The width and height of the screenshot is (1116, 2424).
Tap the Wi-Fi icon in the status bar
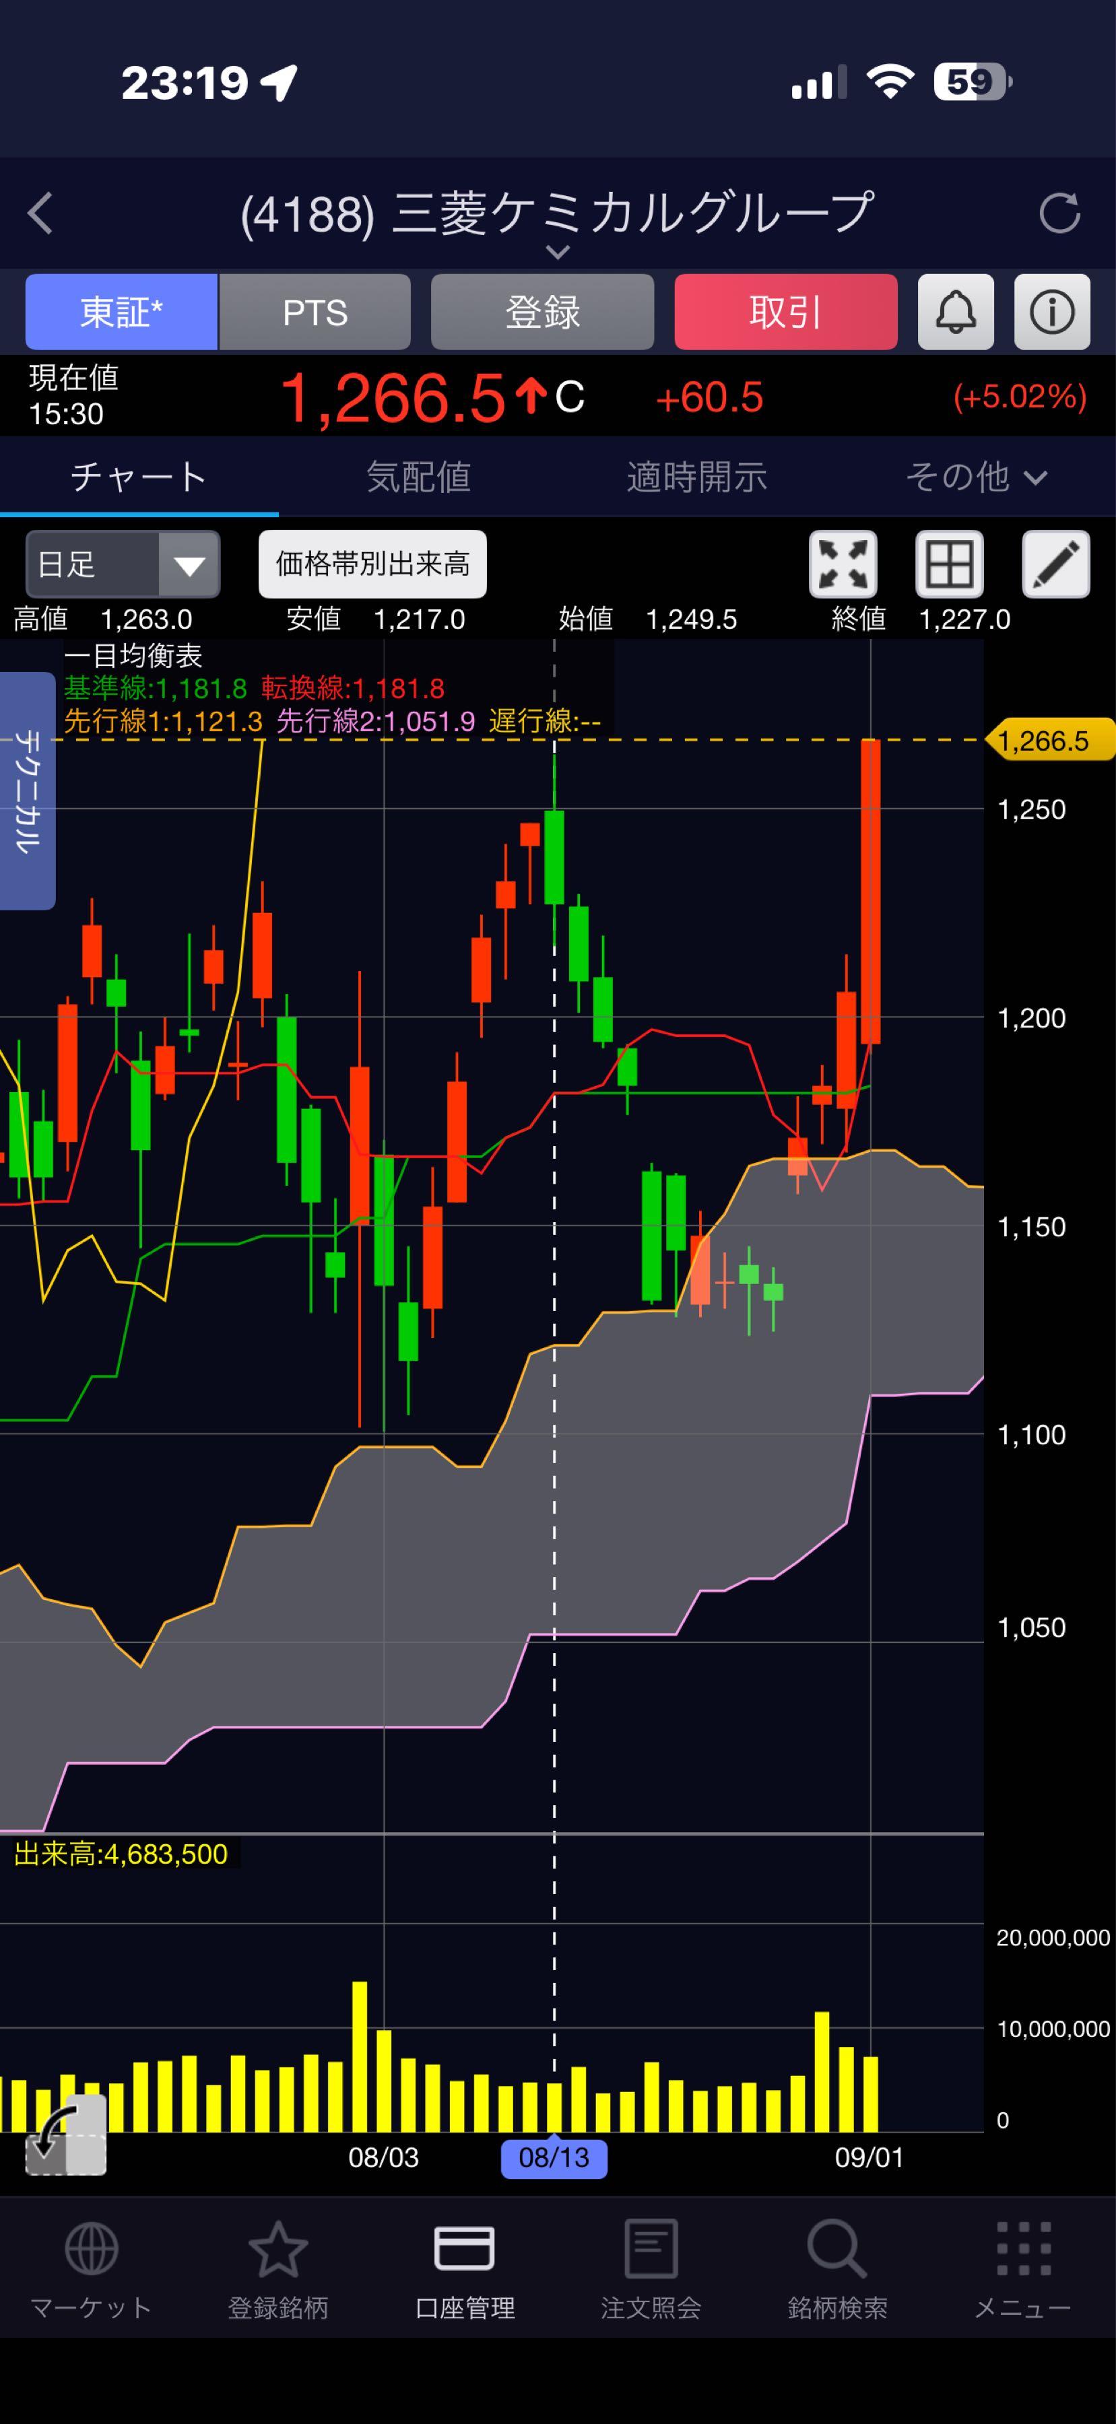(x=890, y=83)
